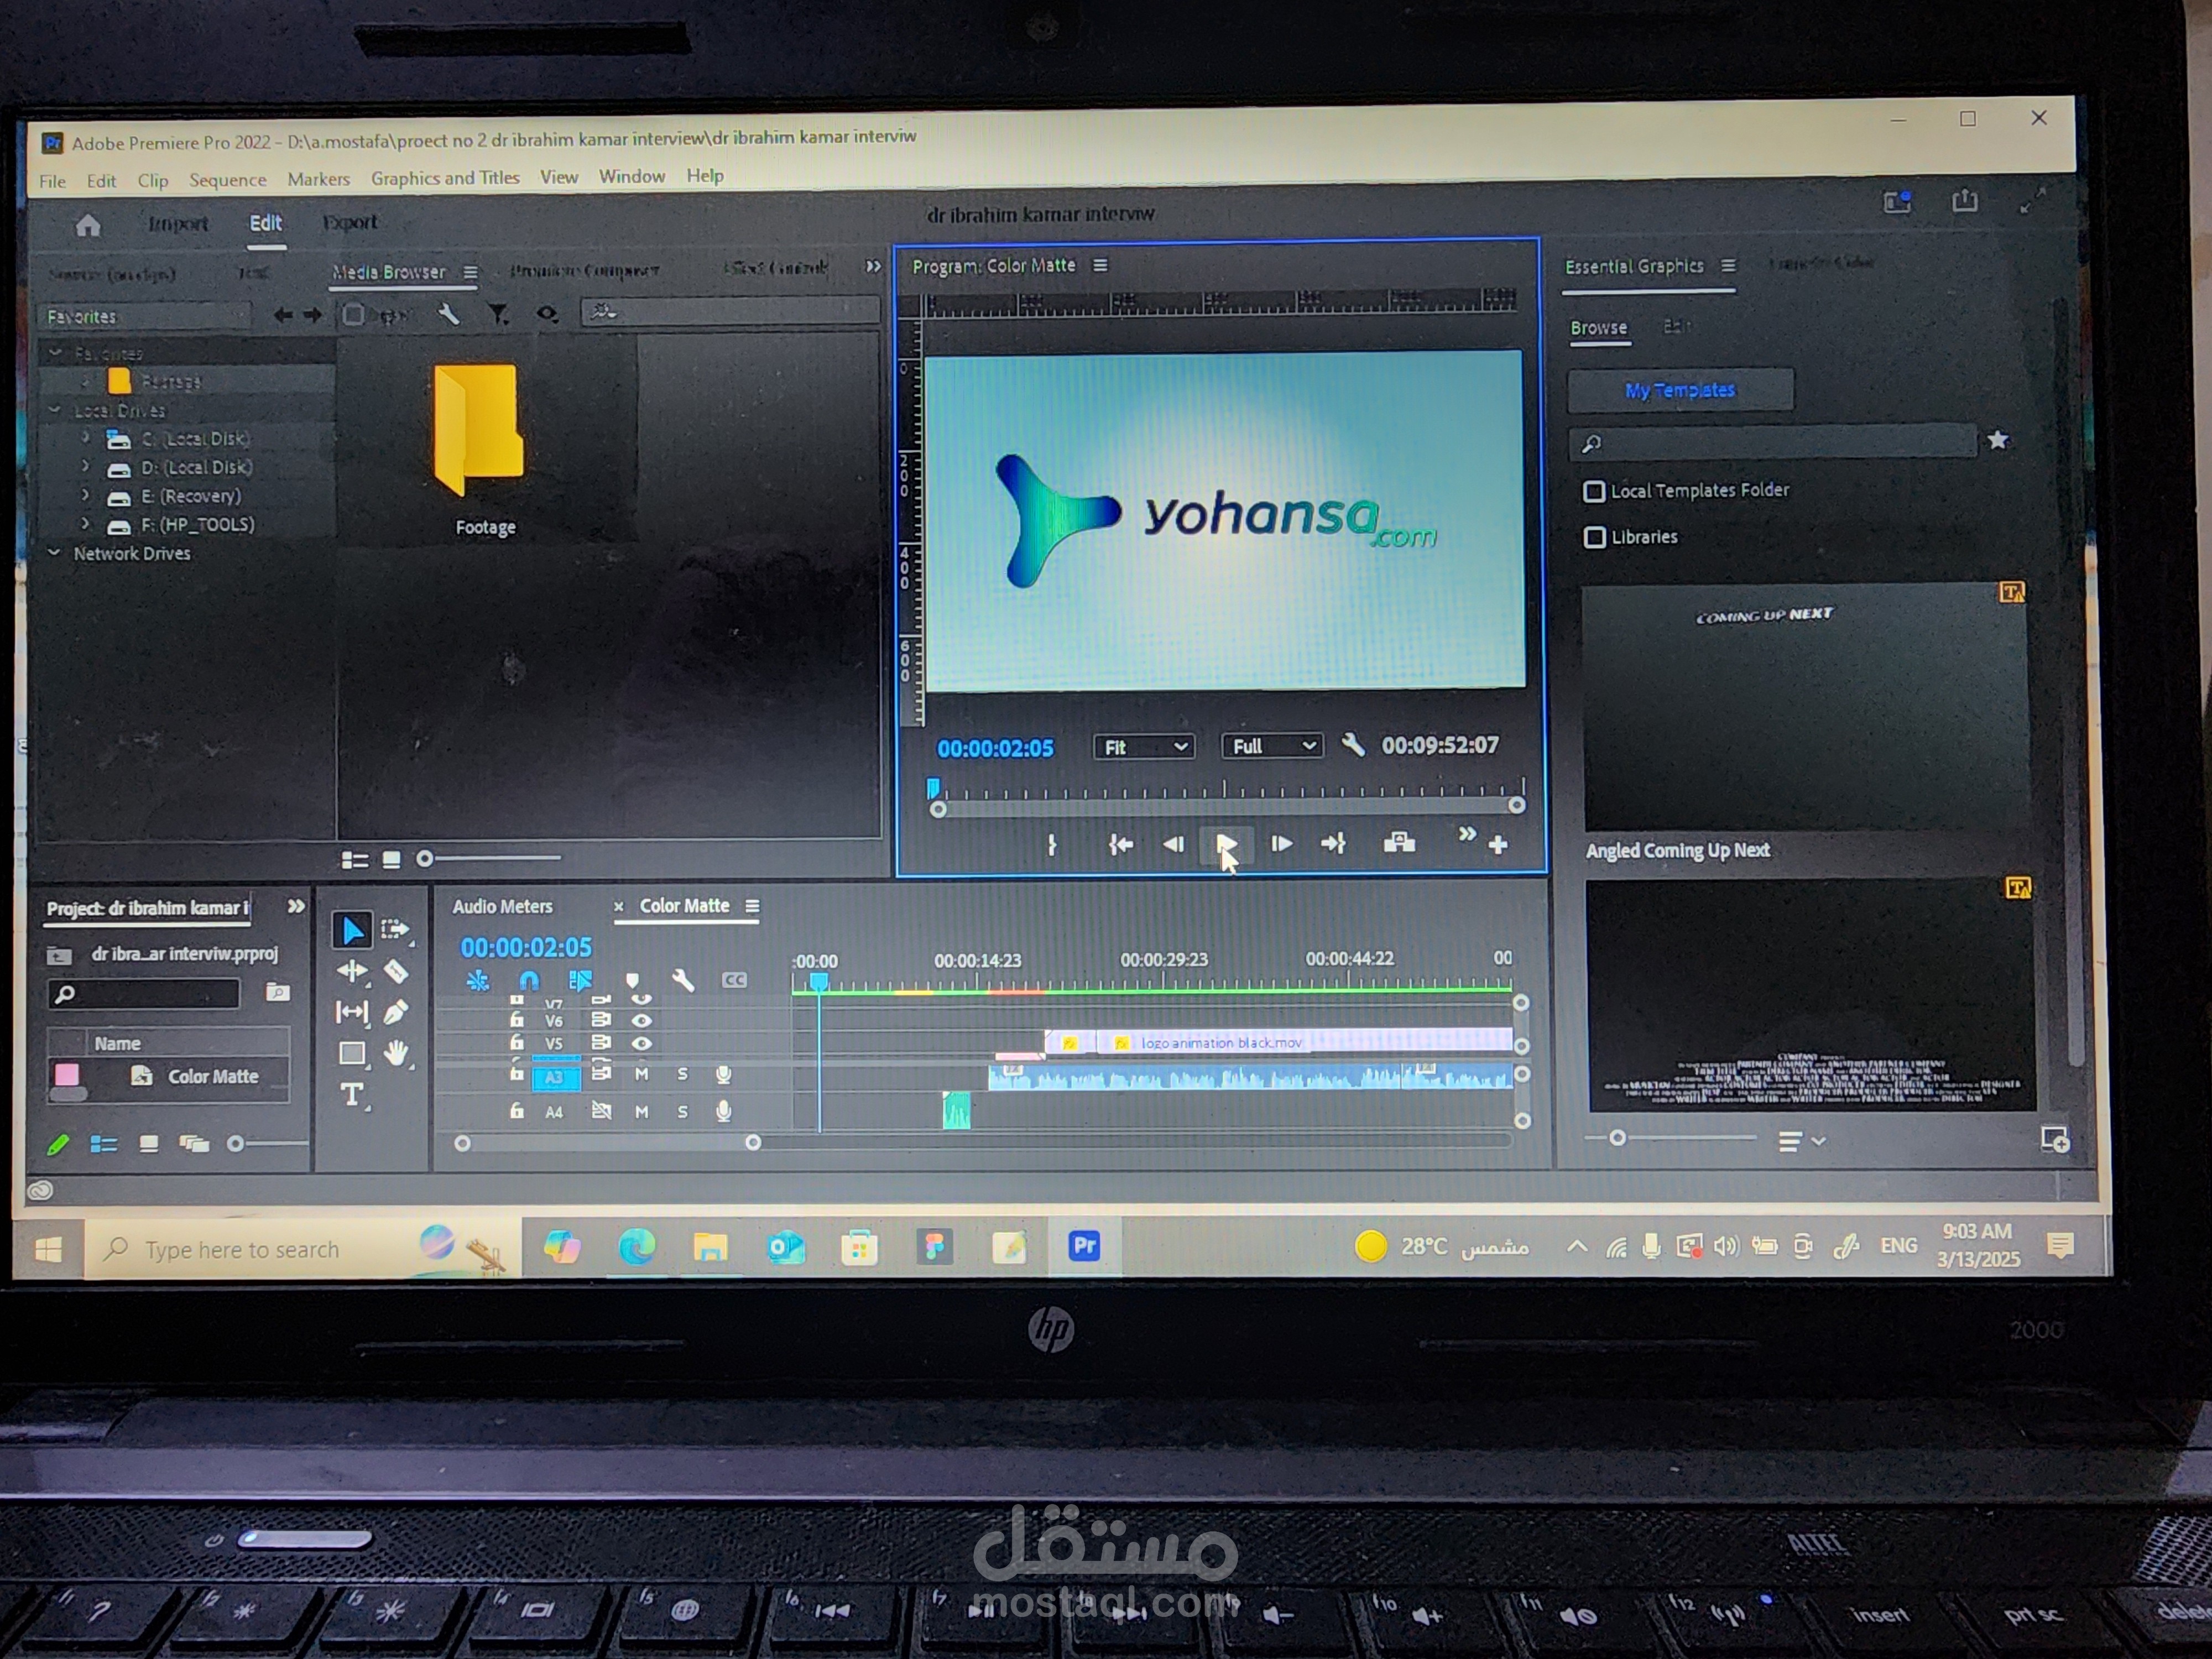Open Microsoft Edge from the taskbar

point(637,1247)
